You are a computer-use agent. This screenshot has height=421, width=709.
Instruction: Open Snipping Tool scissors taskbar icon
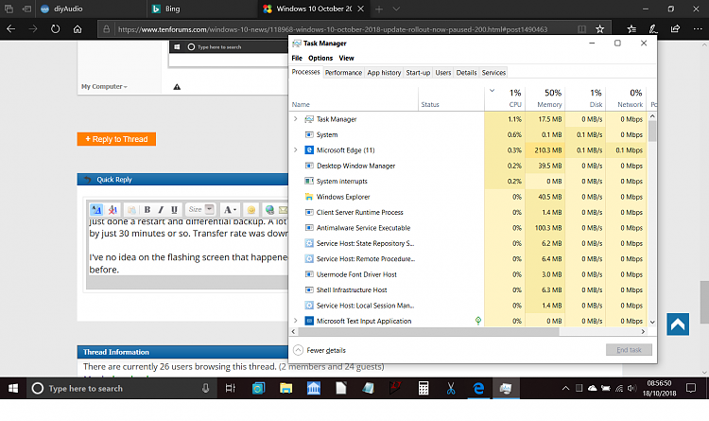451,389
